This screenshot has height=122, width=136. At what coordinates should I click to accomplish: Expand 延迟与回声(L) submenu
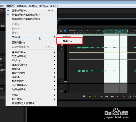(x=31, y=56)
